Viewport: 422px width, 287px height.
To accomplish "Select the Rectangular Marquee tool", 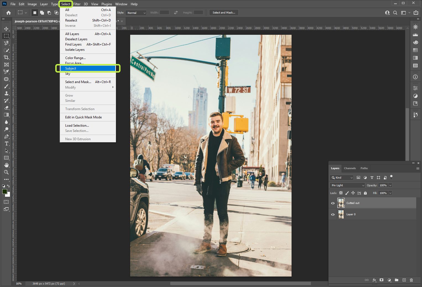I will point(6,36).
